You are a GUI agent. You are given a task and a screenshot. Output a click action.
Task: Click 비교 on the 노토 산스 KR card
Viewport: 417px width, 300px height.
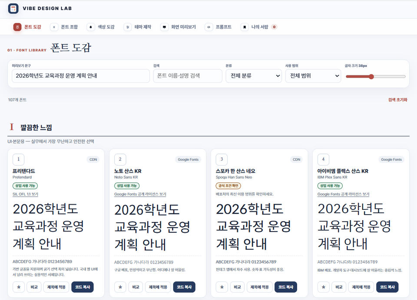(136, 287)
